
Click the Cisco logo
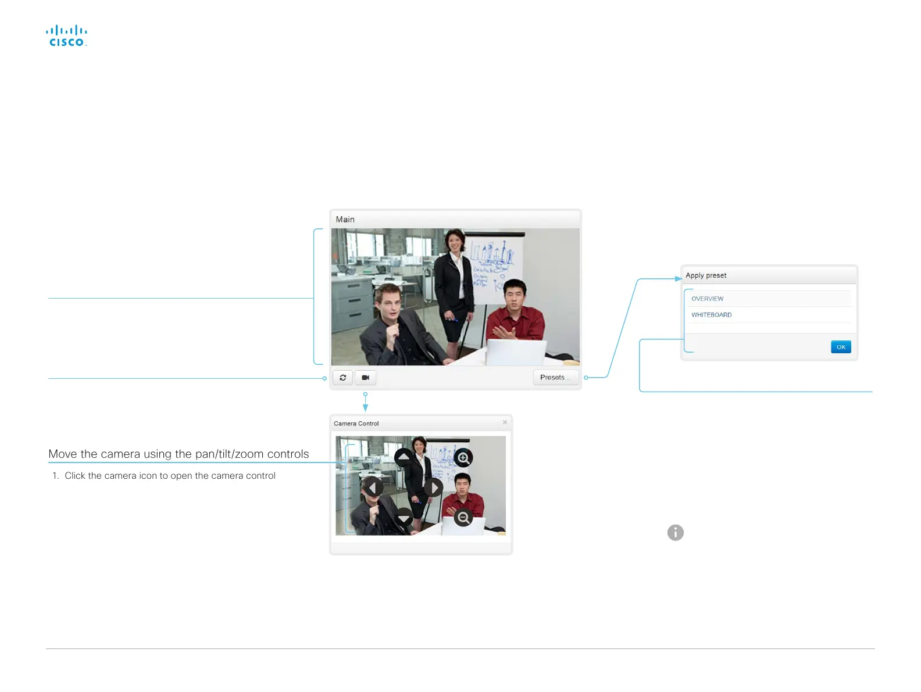[x=67, y=35]
